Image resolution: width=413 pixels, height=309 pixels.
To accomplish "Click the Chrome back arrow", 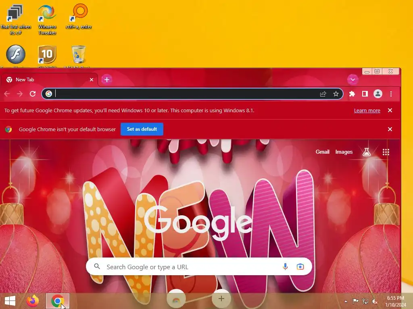I will (7, 94).
